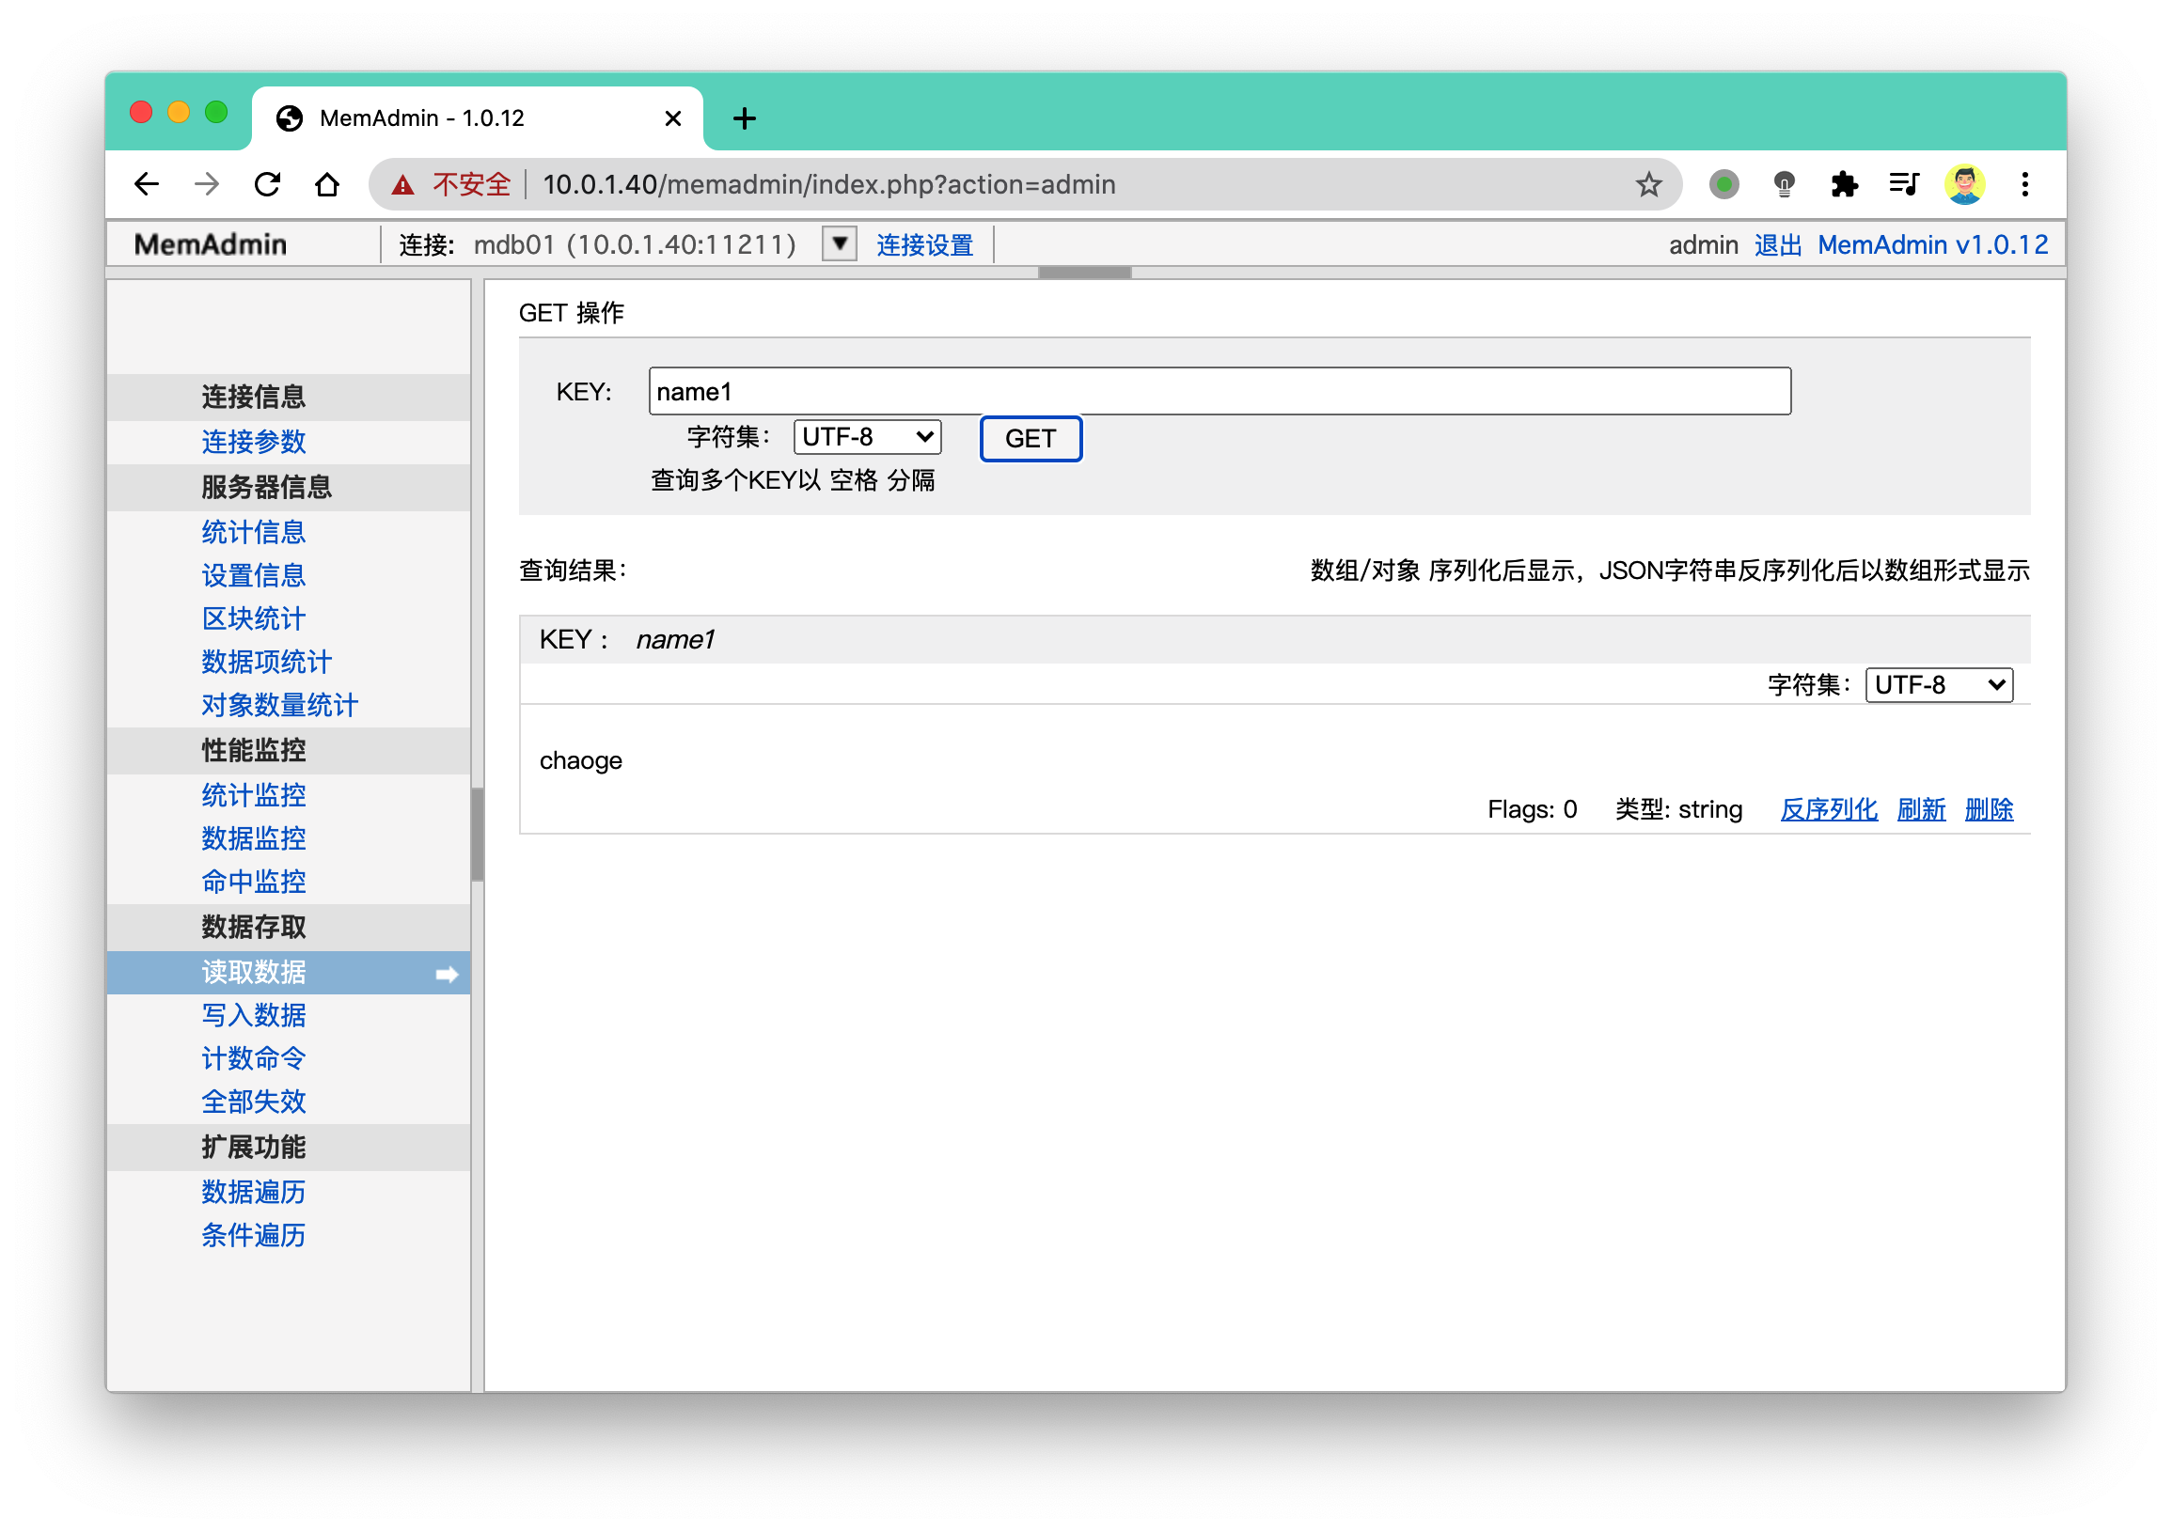The width and height of the screenshot is (2172, 1532).
Task: Open the UTF-8 charset dropdown beside GET
Action: (867, 437)
